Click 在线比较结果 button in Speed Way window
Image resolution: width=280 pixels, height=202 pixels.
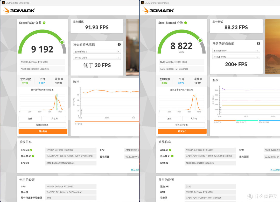(x=42, y=125)
